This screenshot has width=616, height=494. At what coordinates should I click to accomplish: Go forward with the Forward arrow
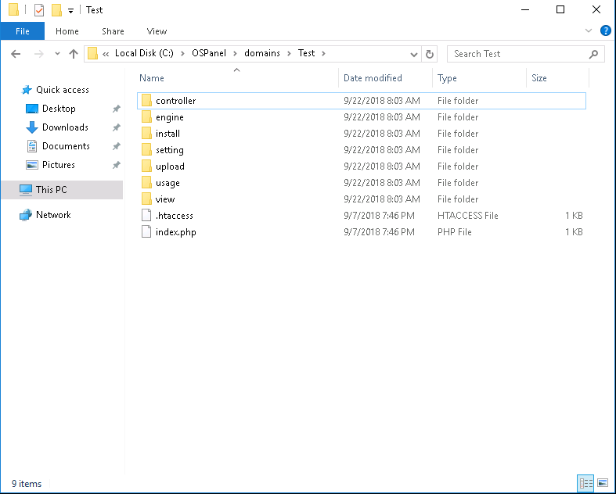pyautogui.click(x=39, y=54)
